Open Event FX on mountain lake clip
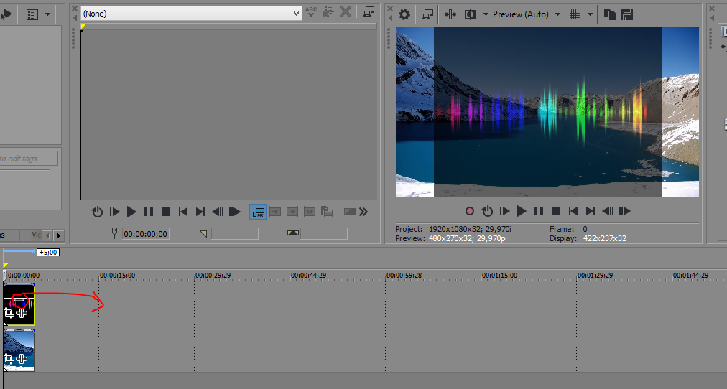727x389 pixels. click(x=22, y=359)
